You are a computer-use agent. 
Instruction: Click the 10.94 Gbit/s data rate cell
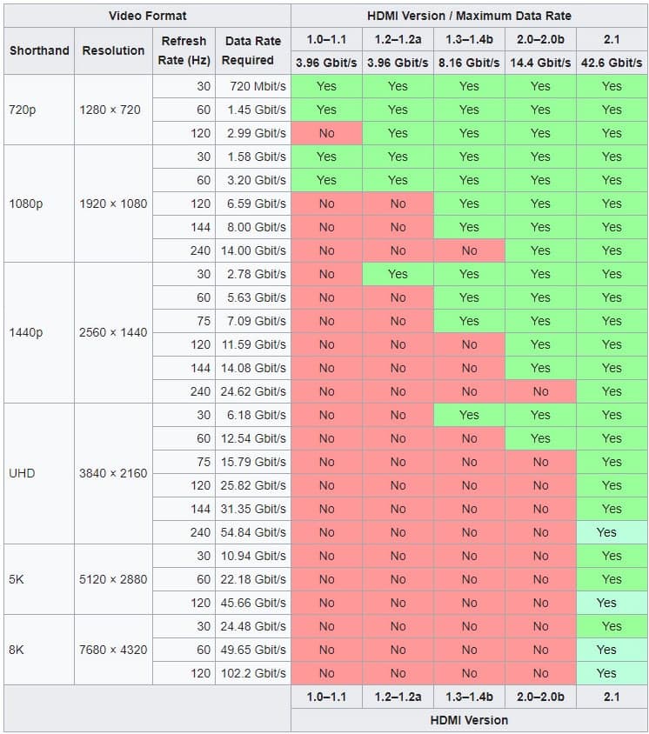pos(253,556)
